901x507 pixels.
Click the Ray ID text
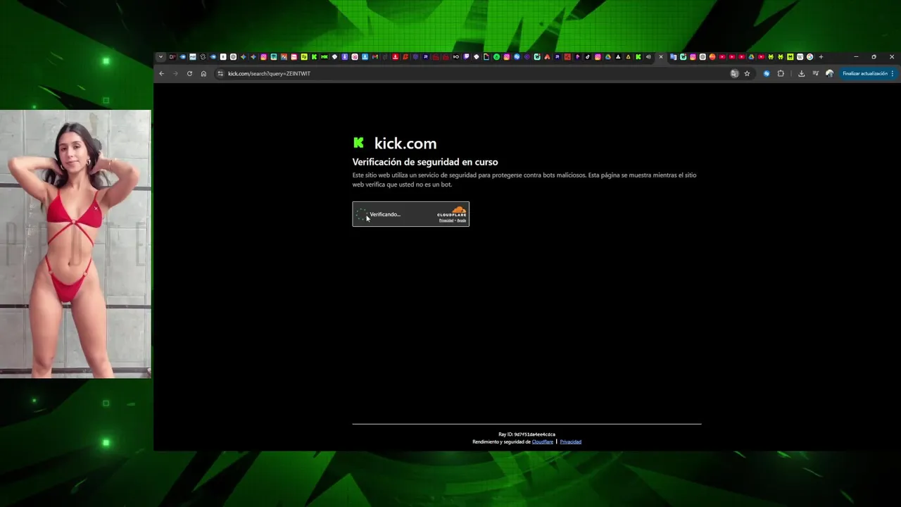point(527,434)
